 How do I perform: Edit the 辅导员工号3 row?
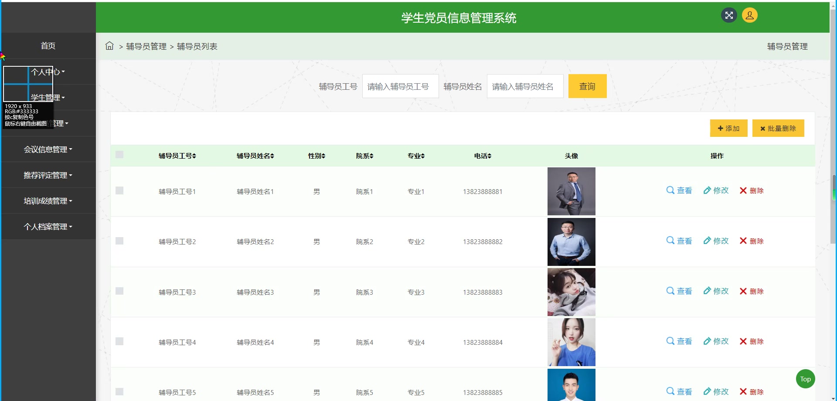[716, 291]
